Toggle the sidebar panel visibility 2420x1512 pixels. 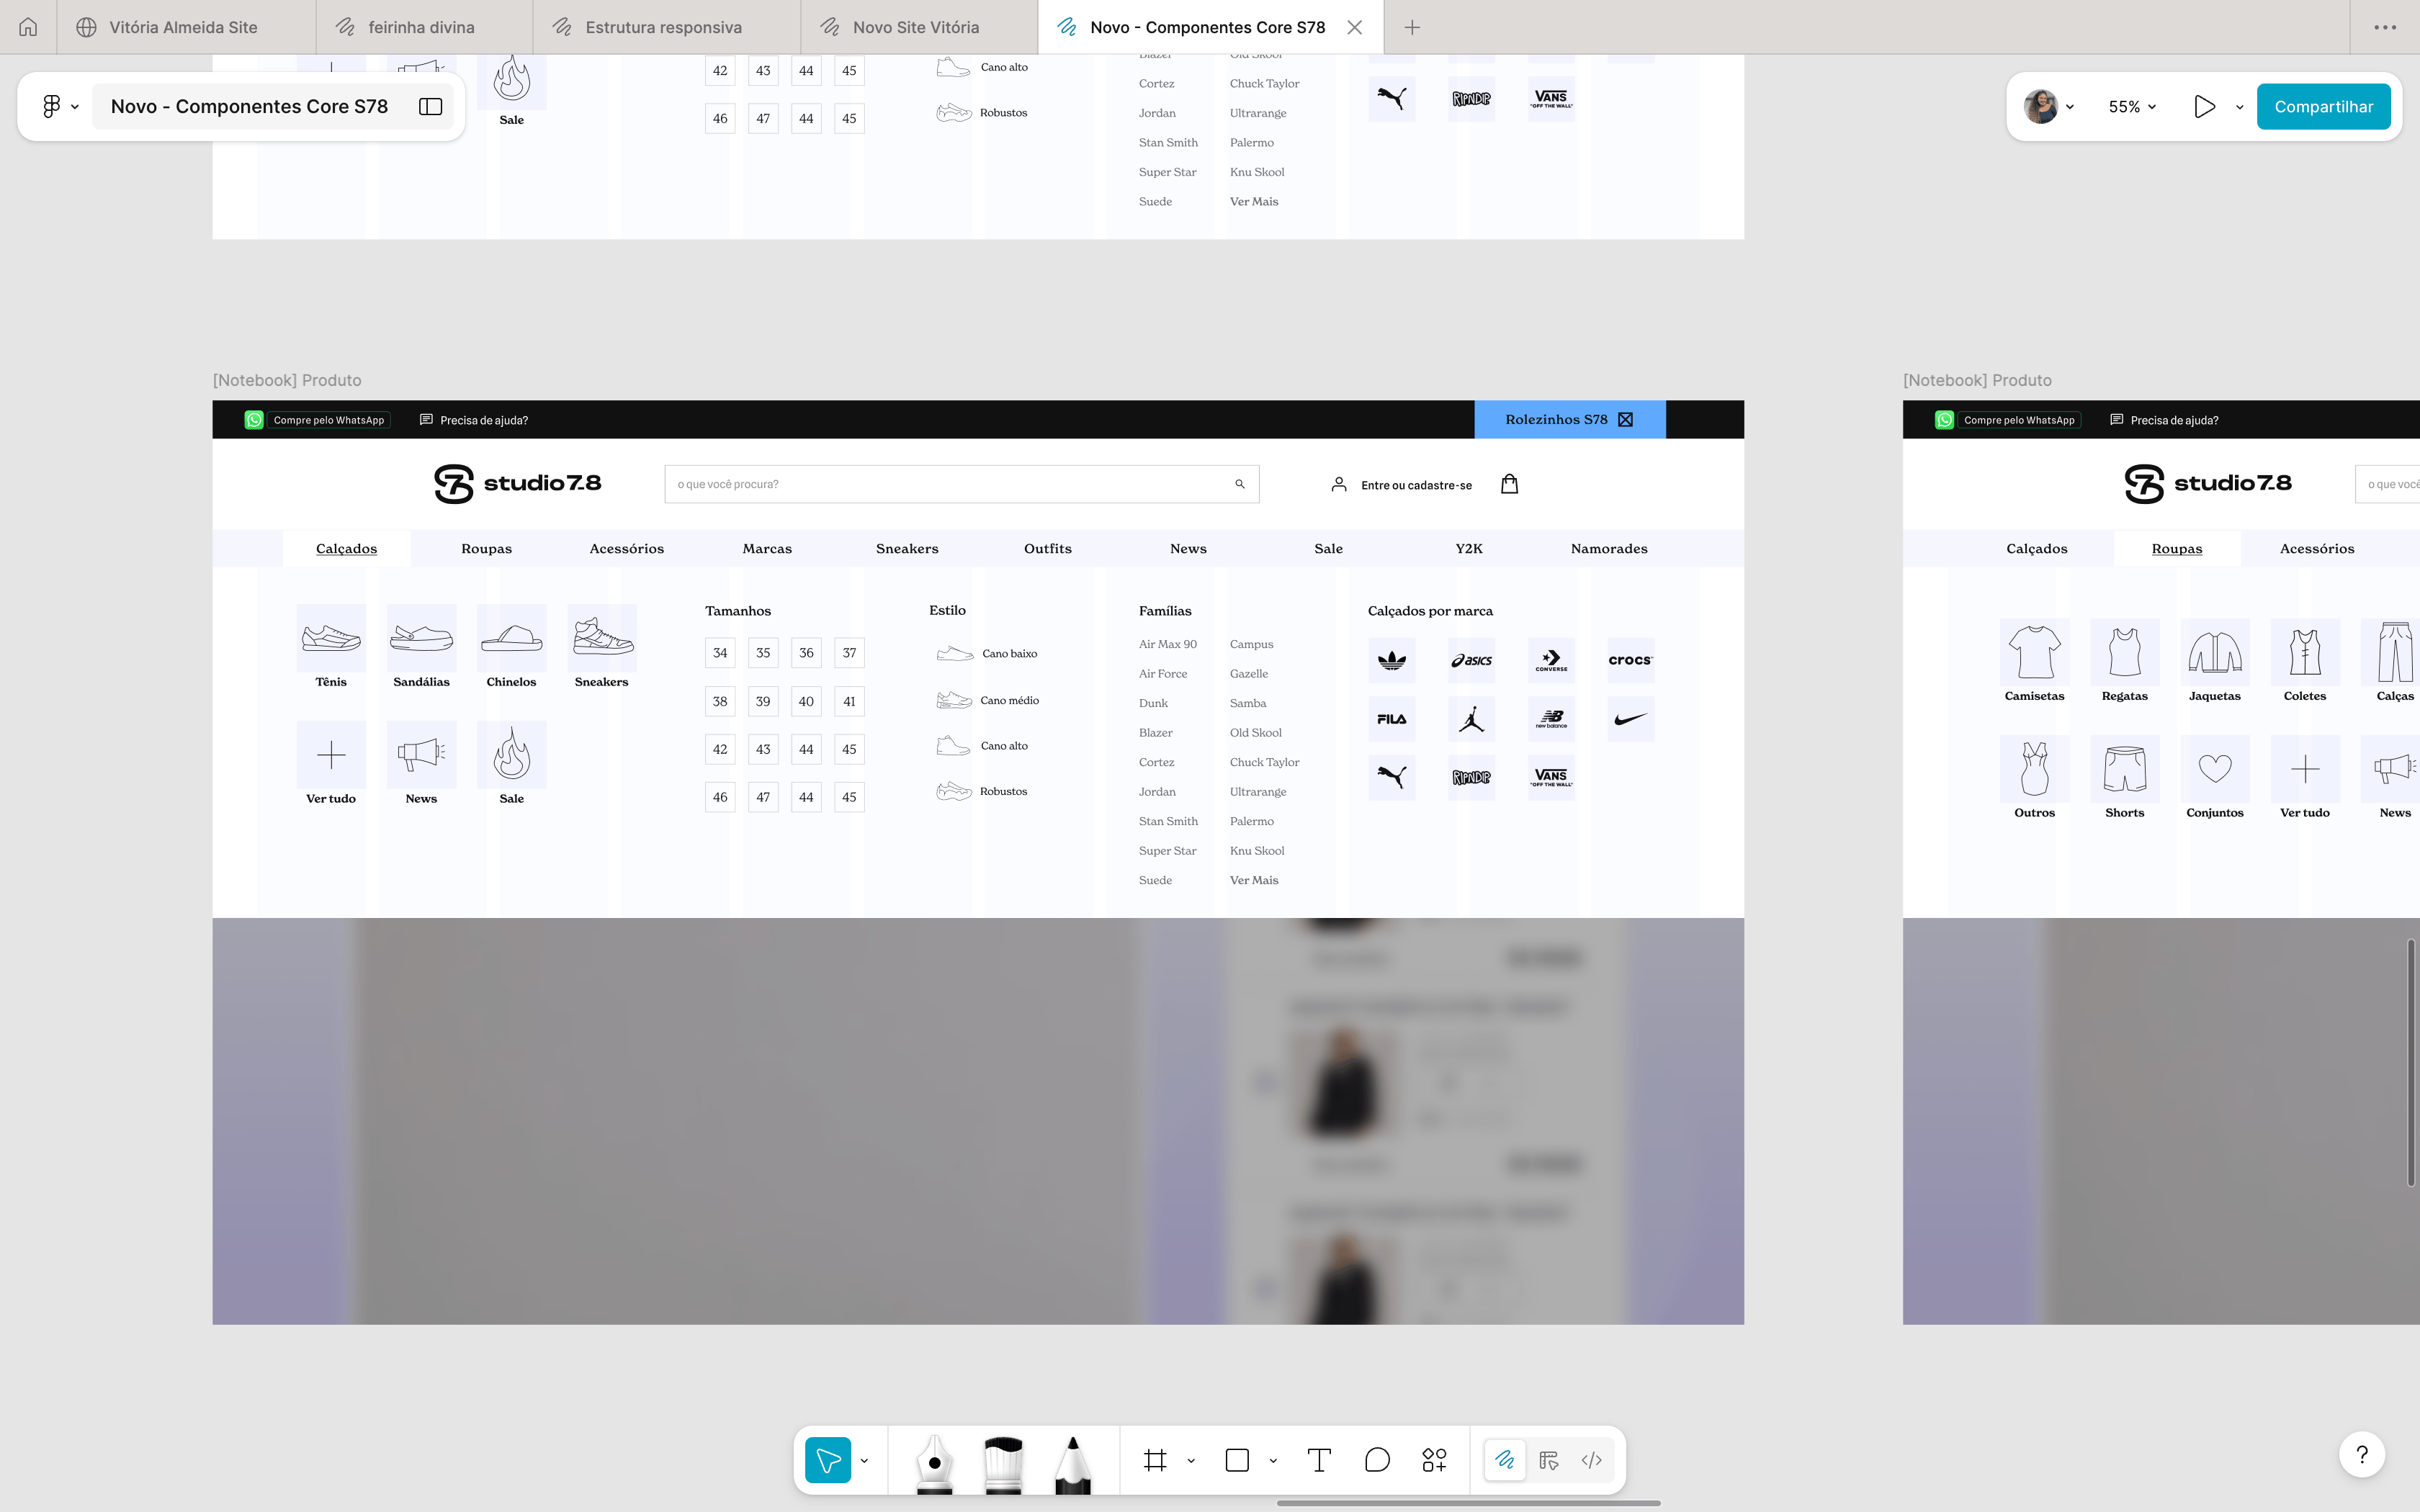point(430,106)
